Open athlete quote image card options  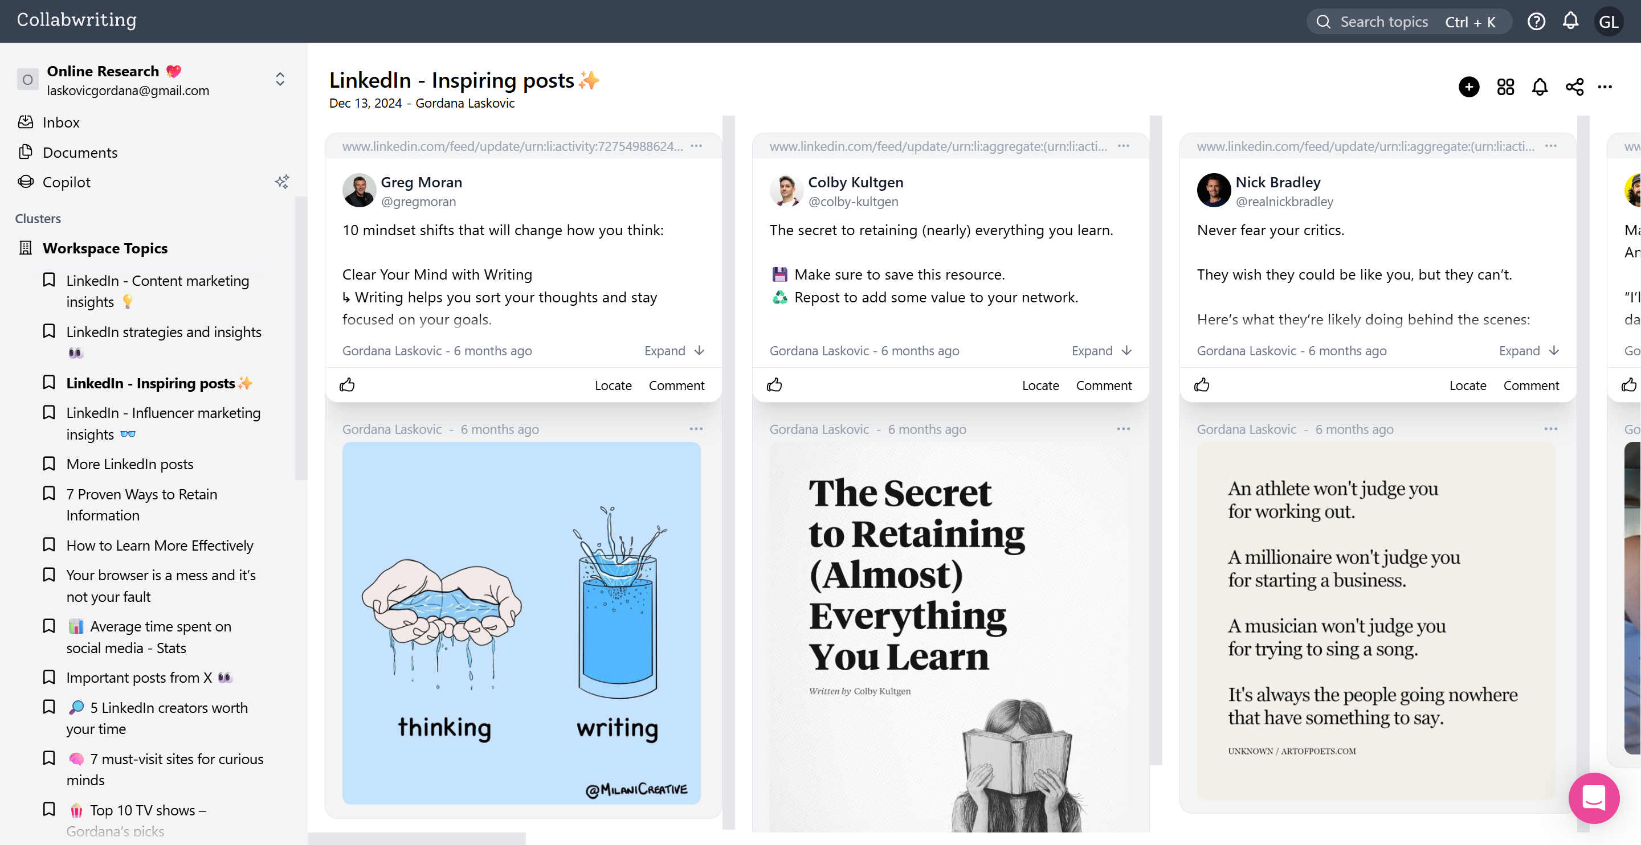[x=1551, y=429]
